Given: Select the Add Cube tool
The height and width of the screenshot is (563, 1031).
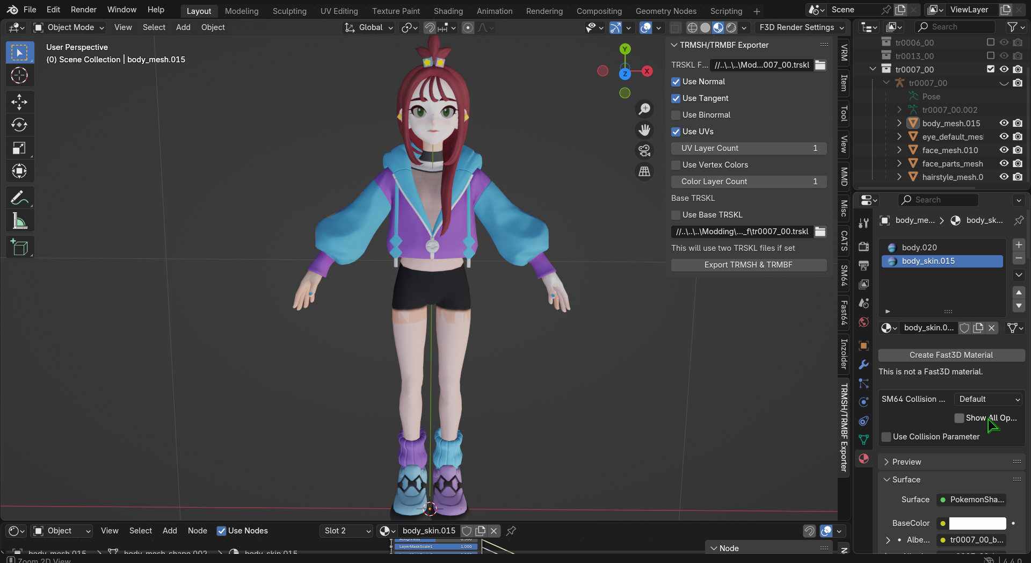Looking at the screenshot, I should [20, 247].
